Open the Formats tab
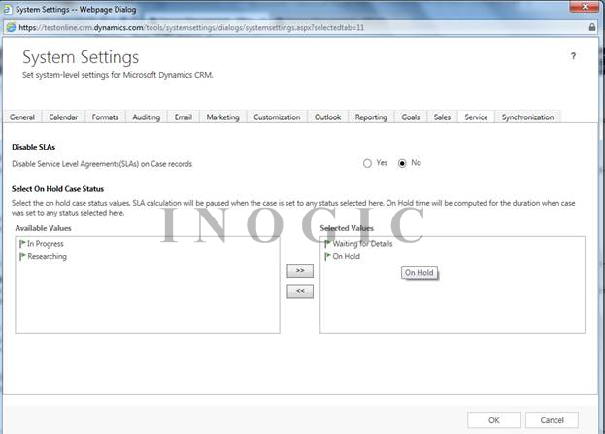The height and width of the screenshot is (434, 605). tap(105, 117)
